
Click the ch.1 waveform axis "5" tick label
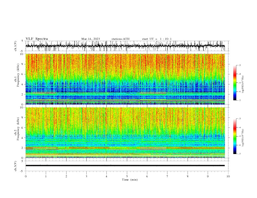tap(22, 41)
